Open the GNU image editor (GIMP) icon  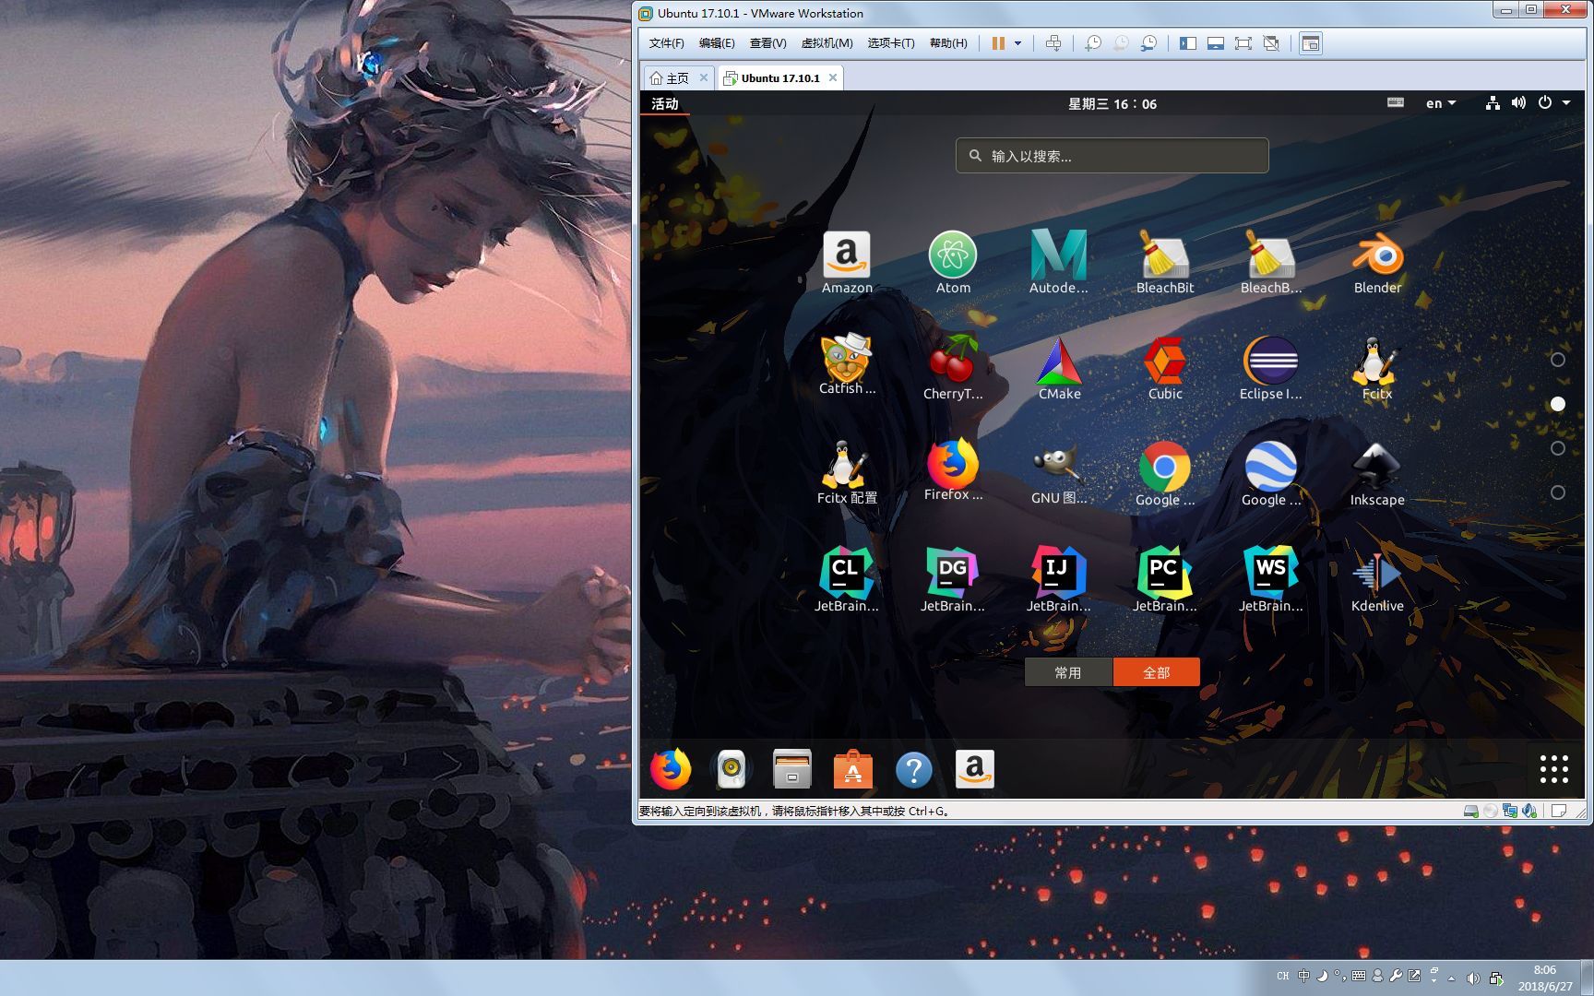(1059, 466)
